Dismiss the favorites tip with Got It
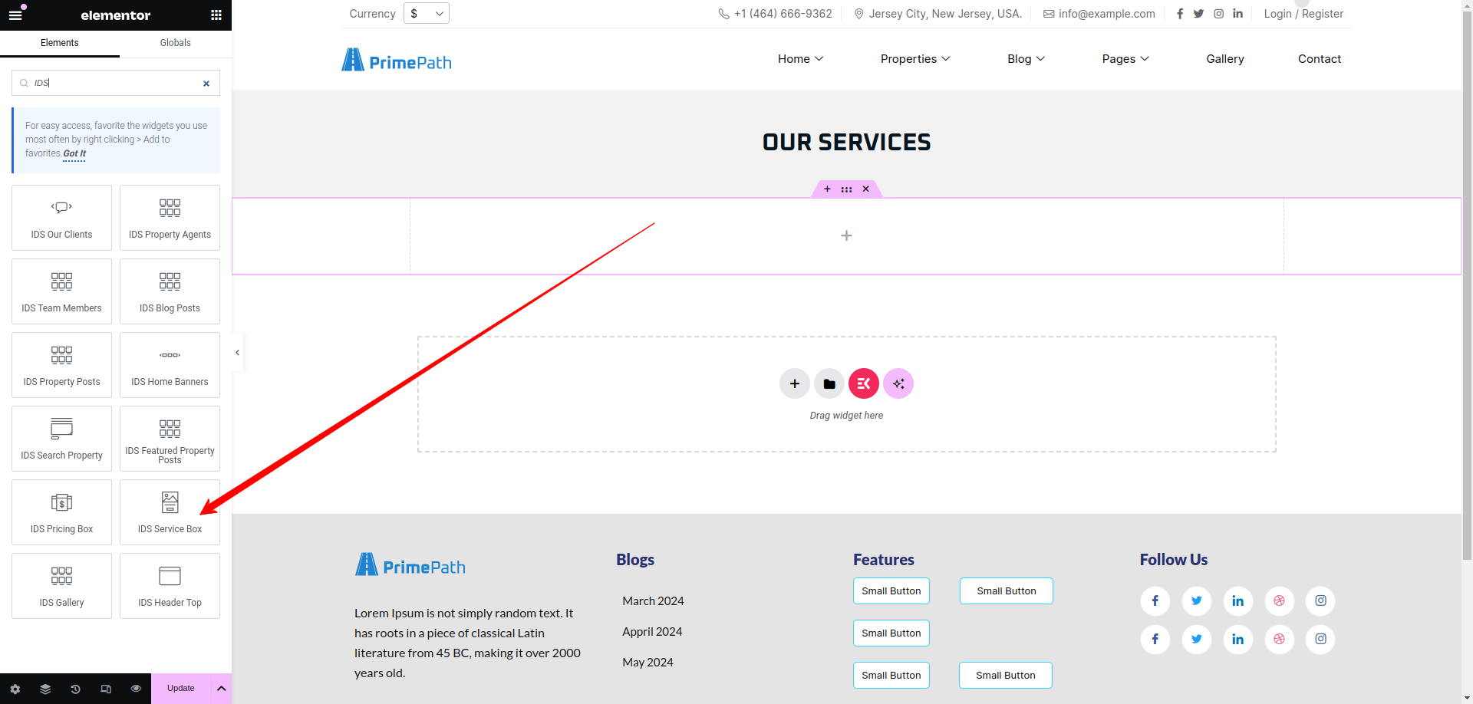1473x704 pixels. click(74, 153)
